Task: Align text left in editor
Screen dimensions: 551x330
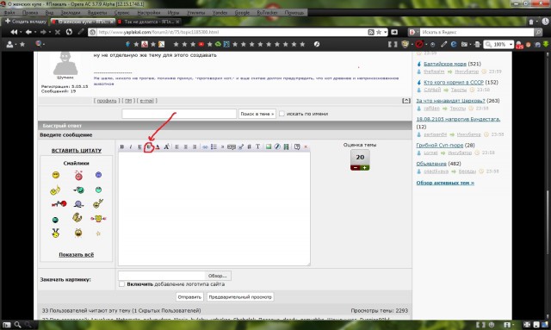Action: click(x=176, y=146)
